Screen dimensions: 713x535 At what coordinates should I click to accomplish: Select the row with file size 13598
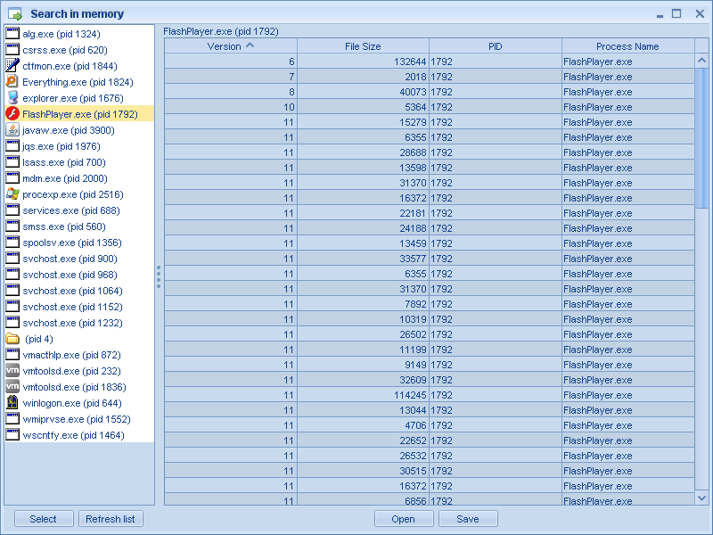pyautogui.click(x=430, y=168)
